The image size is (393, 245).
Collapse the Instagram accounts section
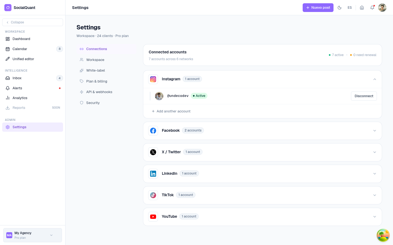tap(375, 79)
